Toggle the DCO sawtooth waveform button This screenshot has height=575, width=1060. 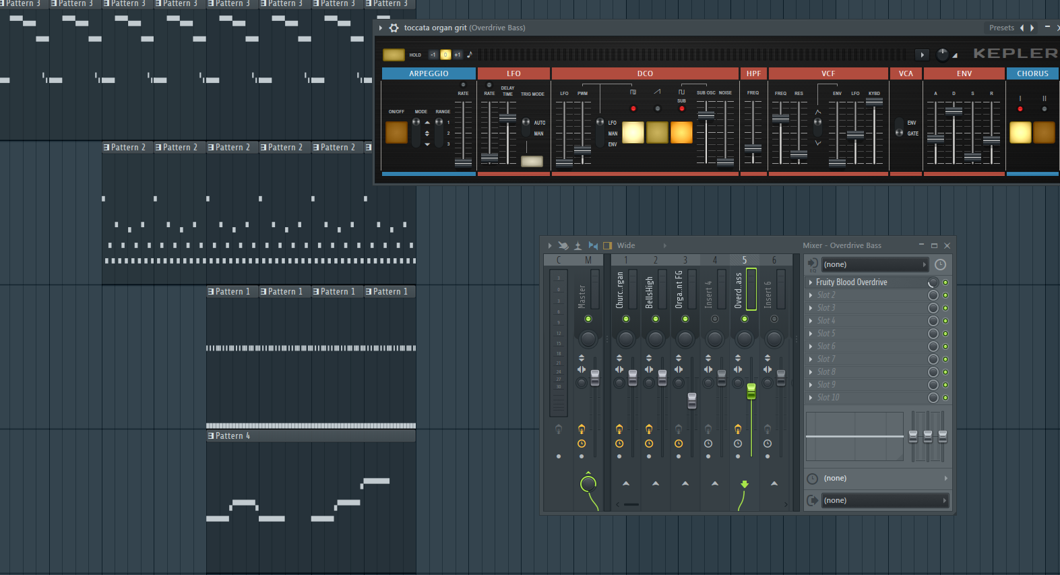pos(657,132)
